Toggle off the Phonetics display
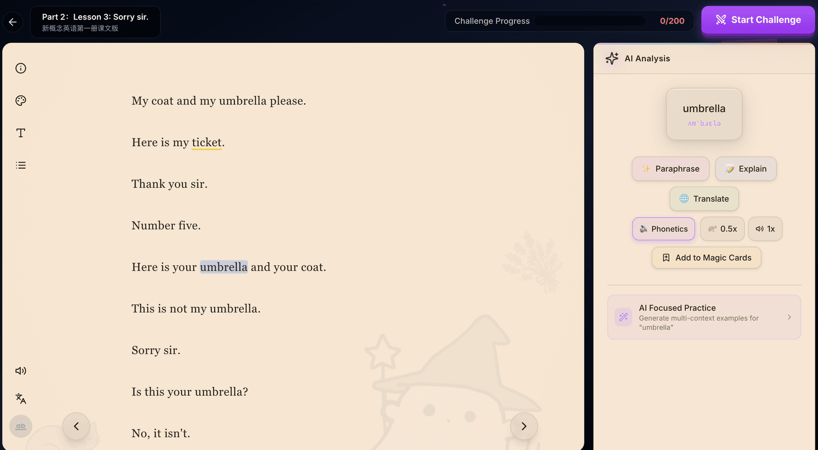The width and height of the screenshot is (818, 450). click(663, 229)
